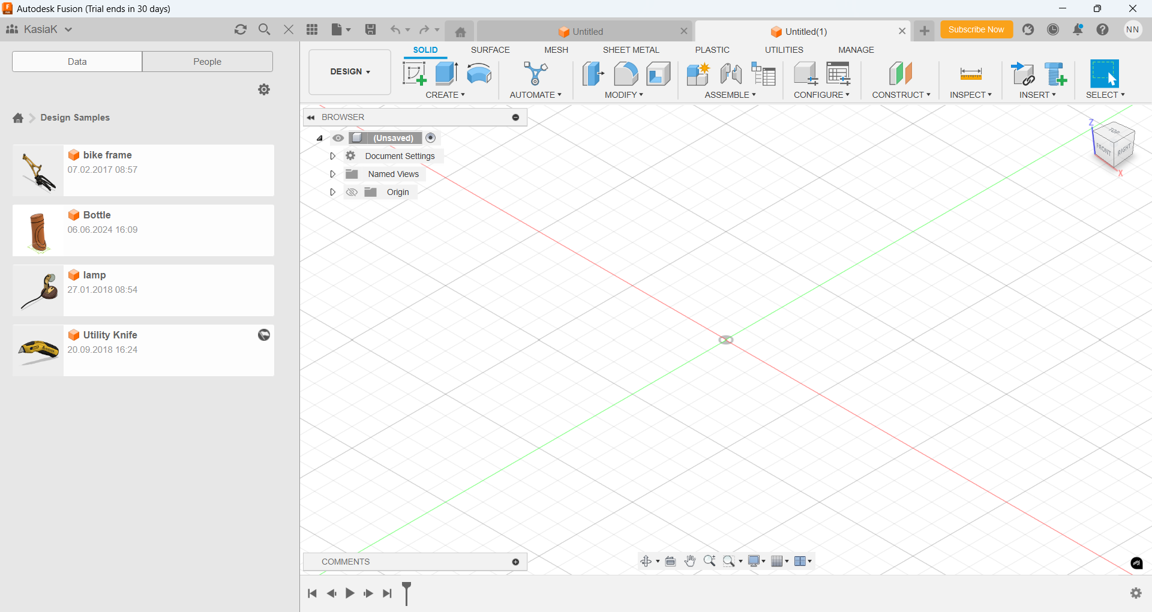Click the Subscribe Now button

976,29
